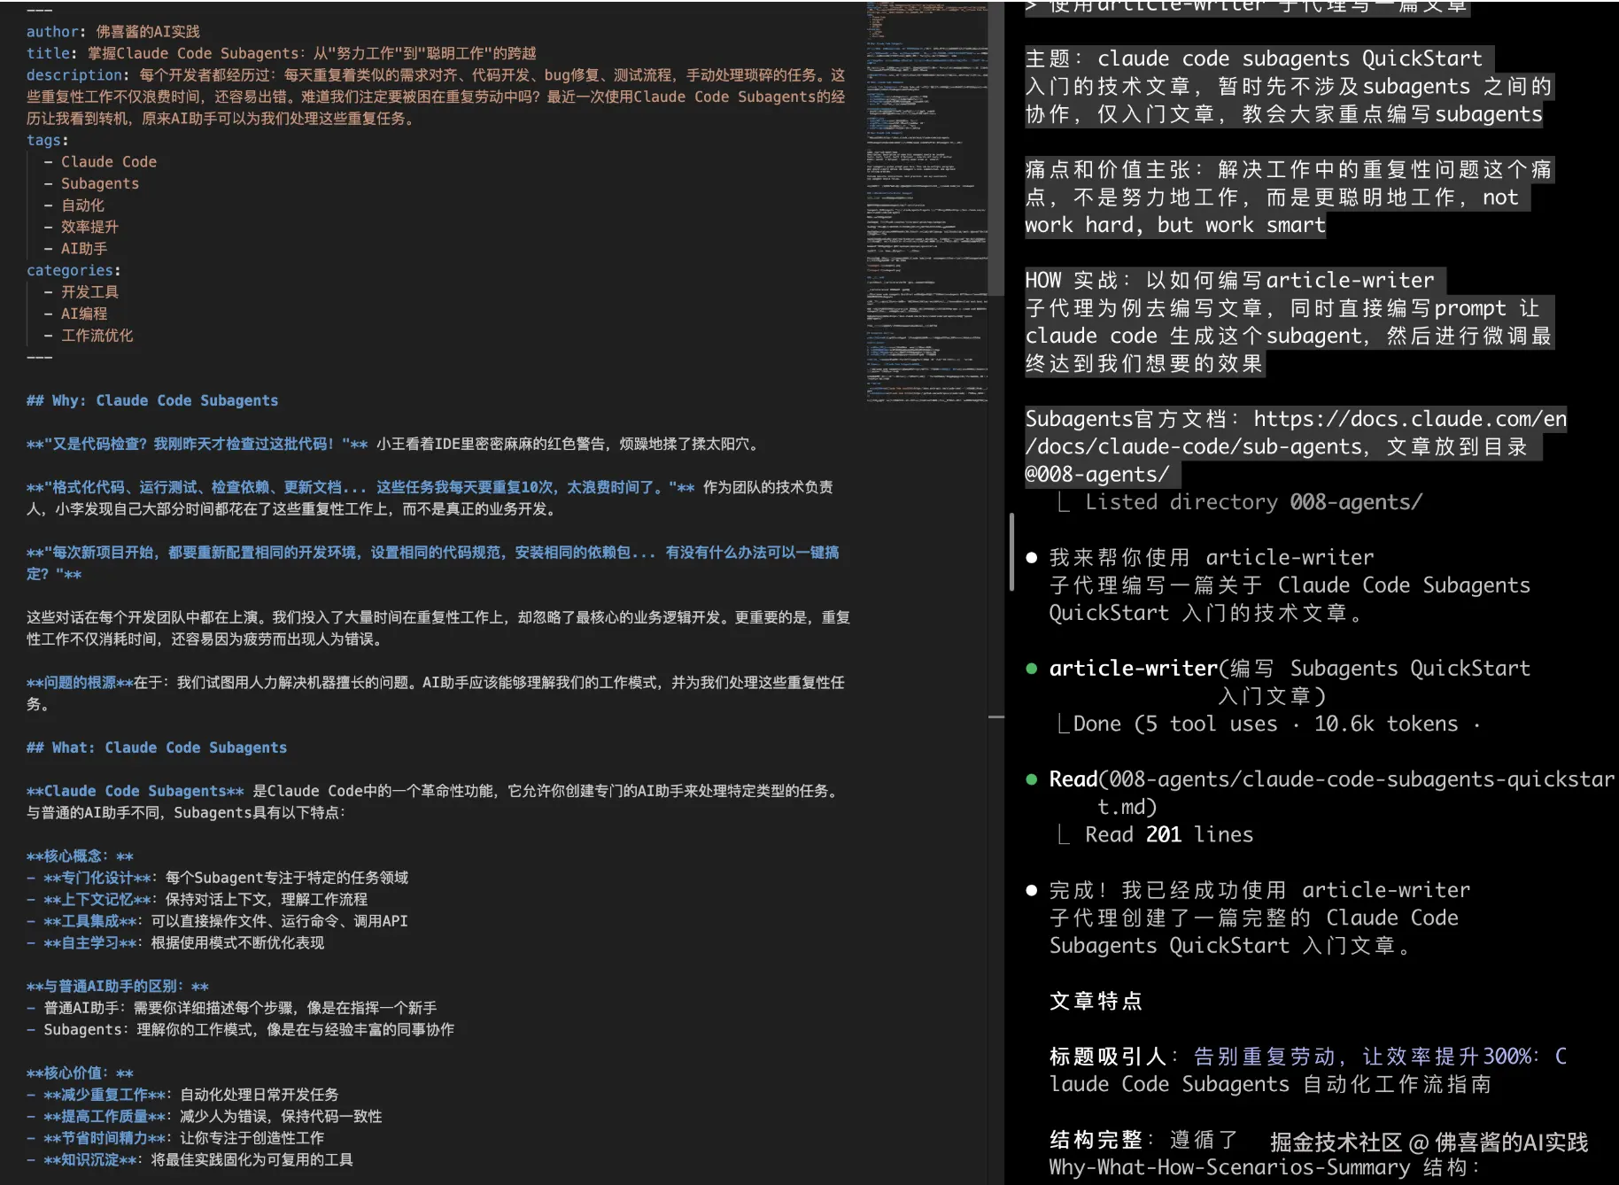Click the 'article-writer(编写 Subagents QuickStart' tool call line
This screenshot has width=1619, height=1185.
point(1290,669)
